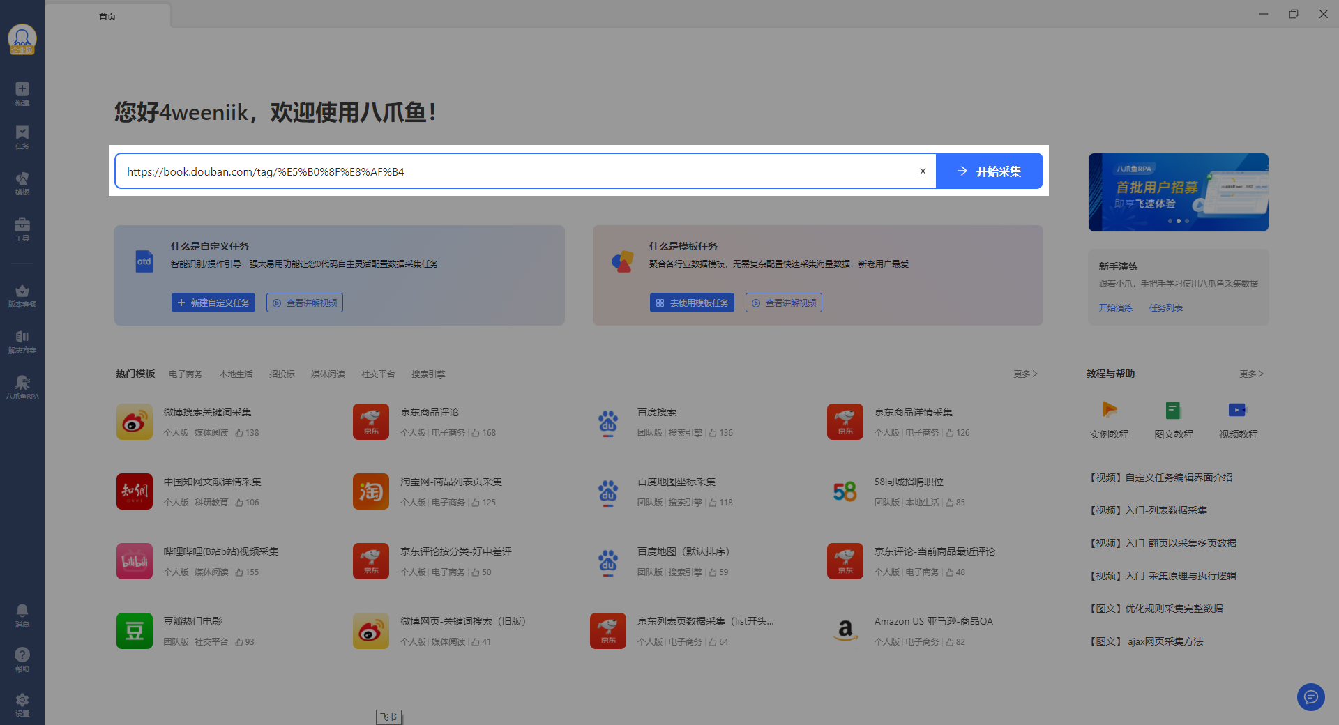Image resolution: width=1339 pixels, height=725 pixels.
Task: Open the 工具 toolbox icon
Action: pyautogui.click(x=22, y=229)
